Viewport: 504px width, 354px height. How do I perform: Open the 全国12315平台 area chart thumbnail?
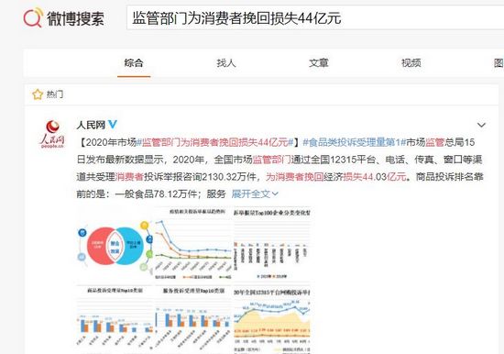[x=272, y=319]
